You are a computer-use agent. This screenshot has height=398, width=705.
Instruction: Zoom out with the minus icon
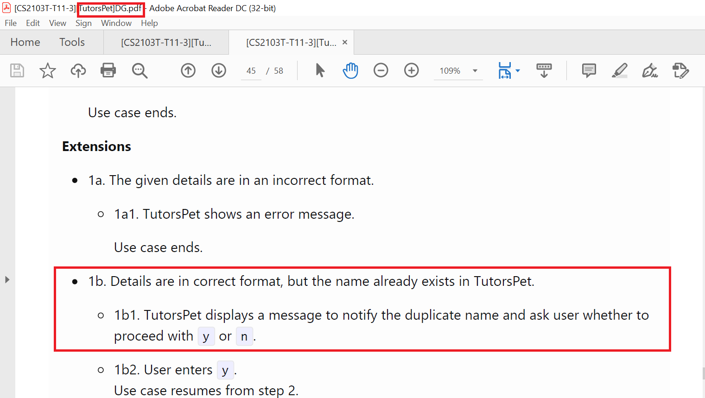pyautogui.click(x=381, y=70)
